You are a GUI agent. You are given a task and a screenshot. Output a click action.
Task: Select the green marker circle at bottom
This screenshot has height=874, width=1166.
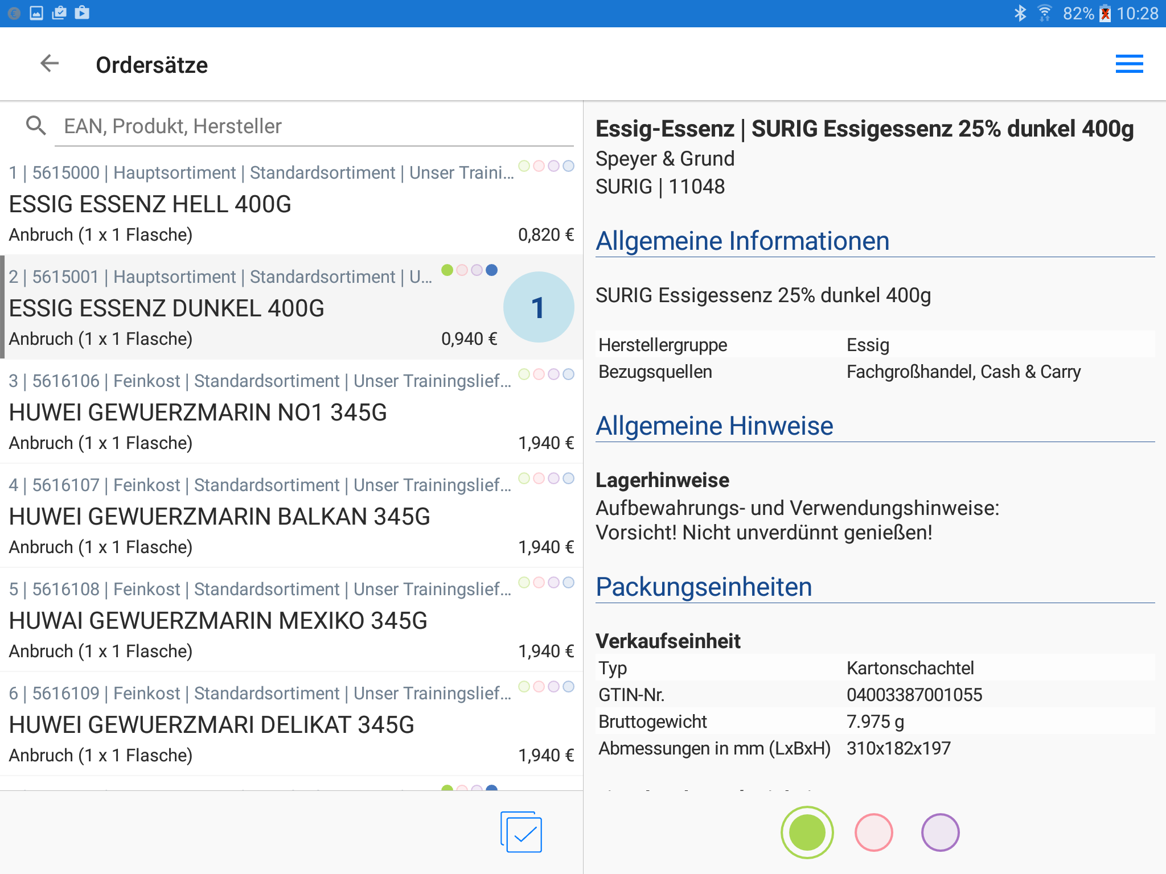click(x=807, y=832)
